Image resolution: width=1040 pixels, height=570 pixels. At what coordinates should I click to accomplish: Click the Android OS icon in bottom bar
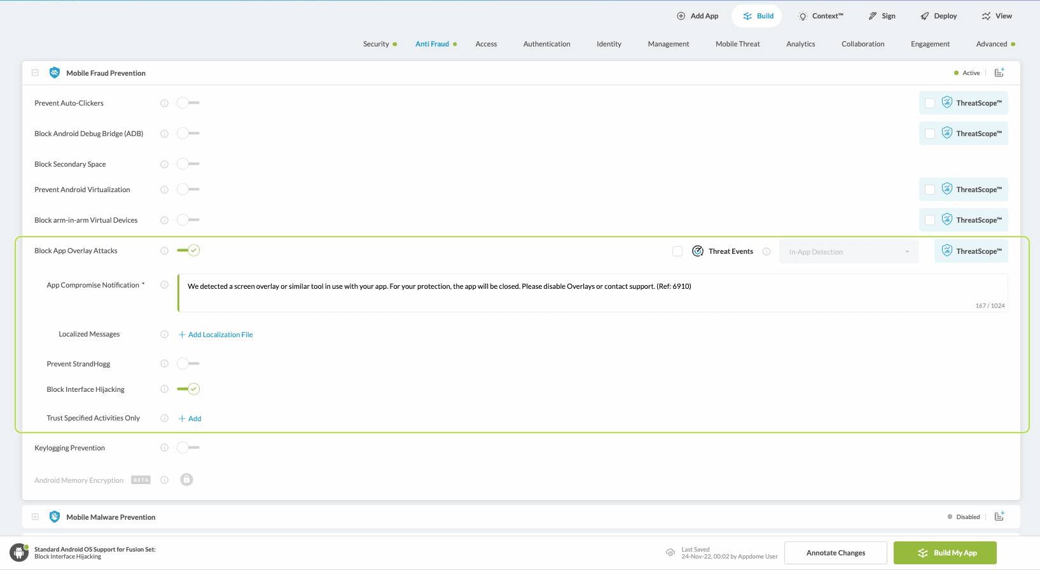tap(19, 552)
